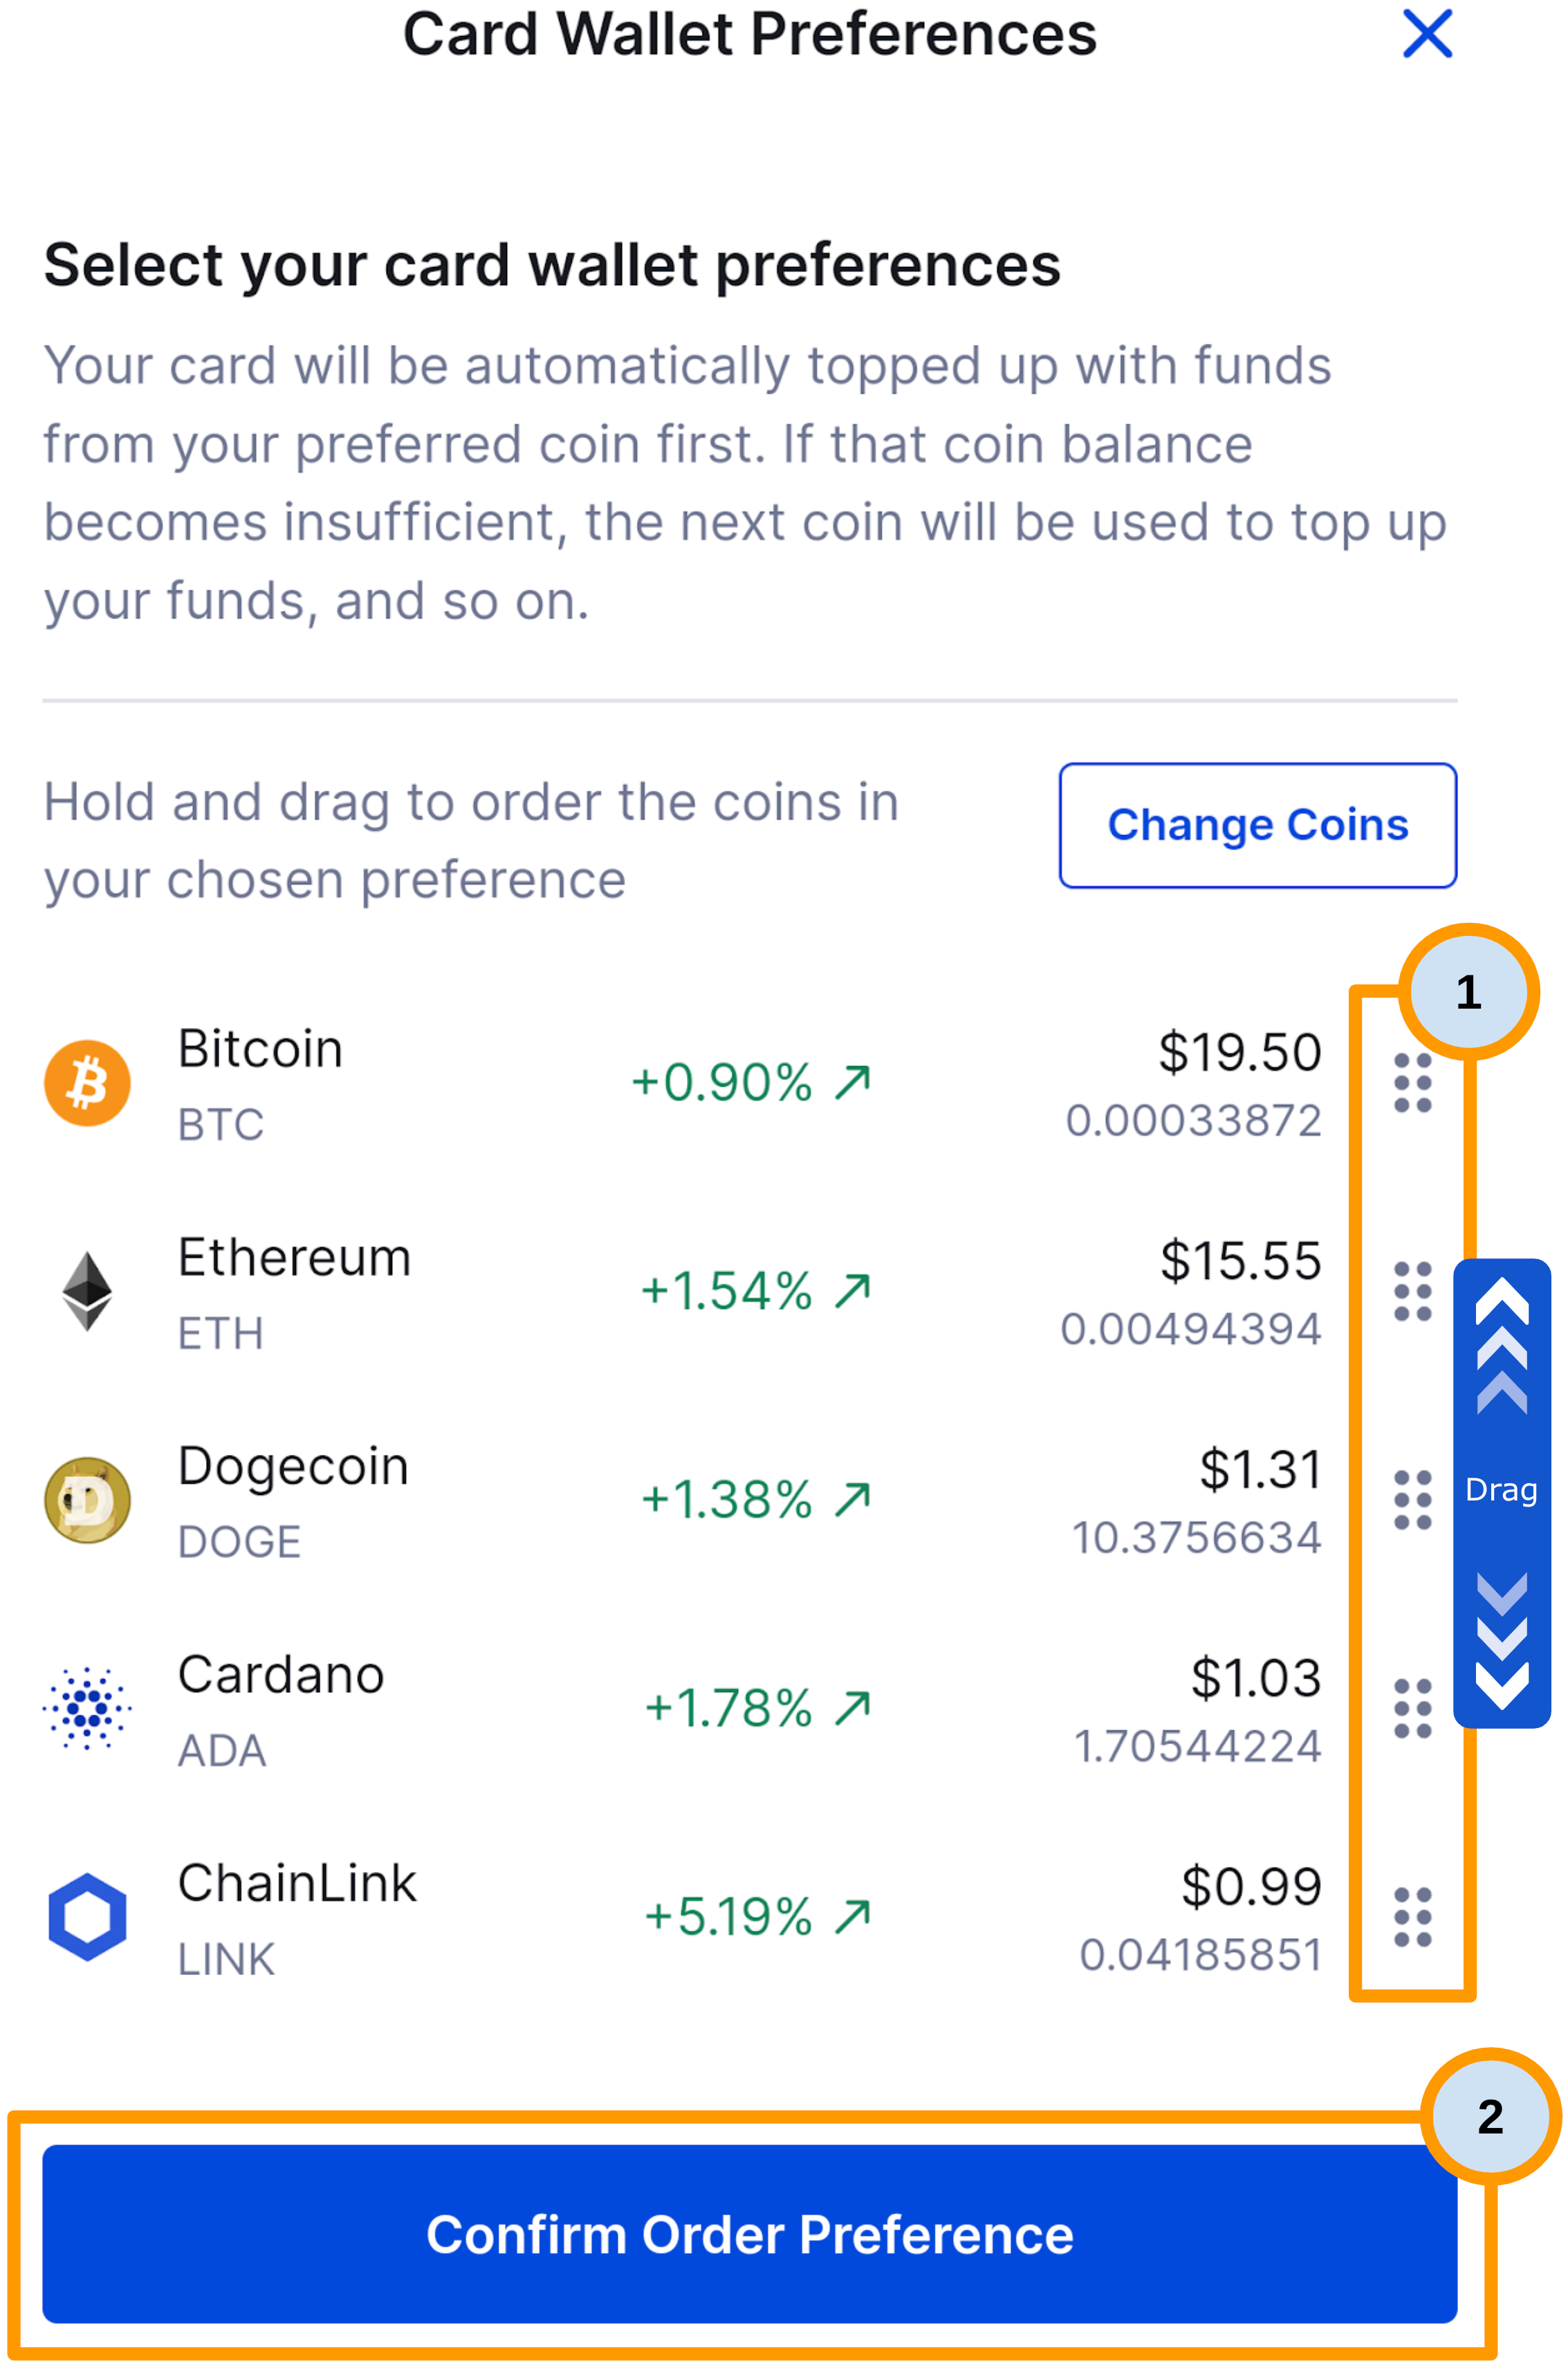Select the Ethereum coin name
Image resolution: width=1568 pixels, height=2368 pixels.
click(x=294, y=1257)
